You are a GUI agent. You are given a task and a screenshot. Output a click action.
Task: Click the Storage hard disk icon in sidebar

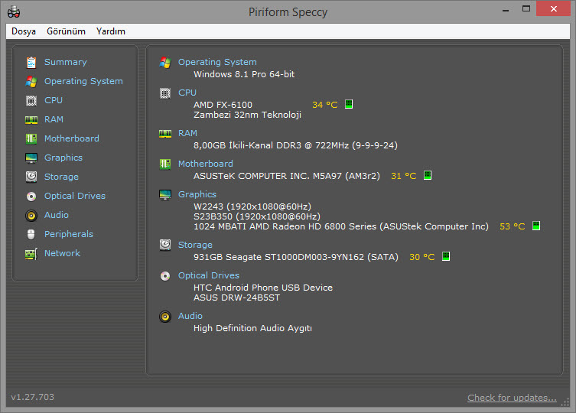pos(31,177)
